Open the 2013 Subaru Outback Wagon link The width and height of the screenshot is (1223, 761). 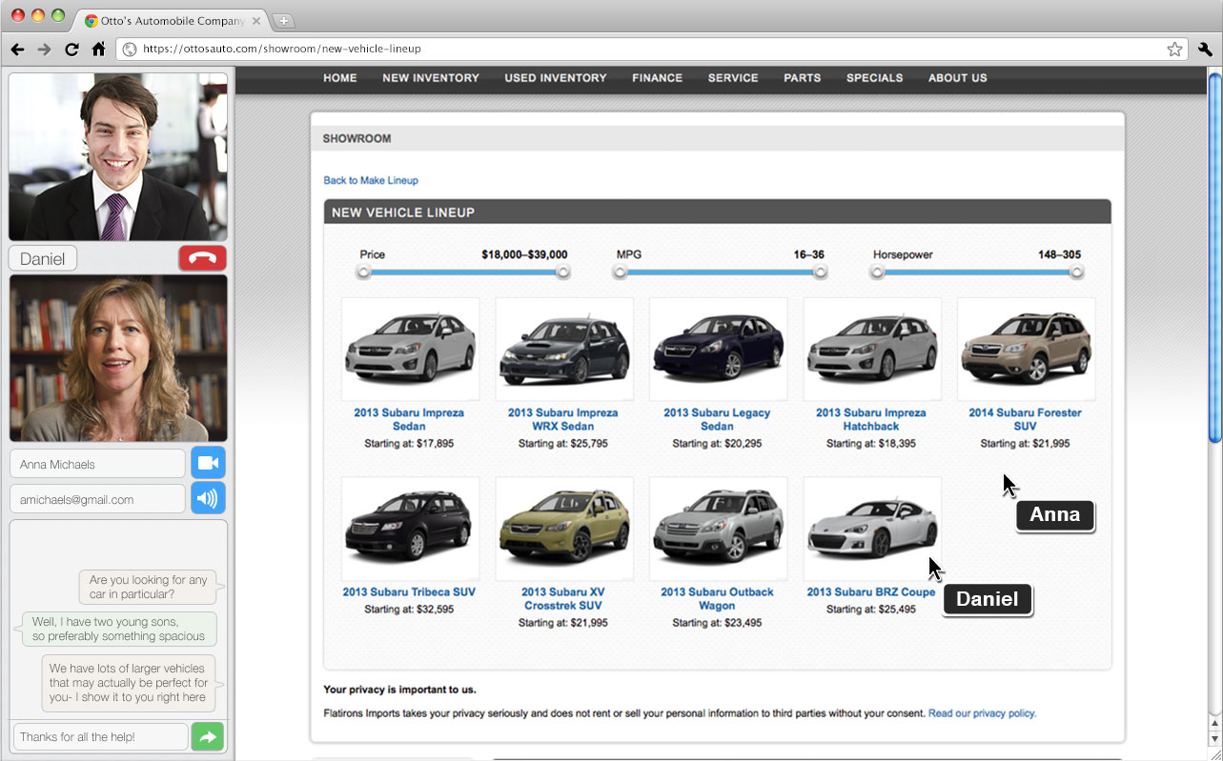(717, 598)
